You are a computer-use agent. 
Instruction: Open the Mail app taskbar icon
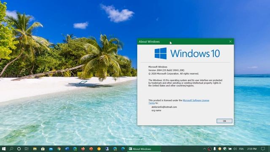(51, 149)
